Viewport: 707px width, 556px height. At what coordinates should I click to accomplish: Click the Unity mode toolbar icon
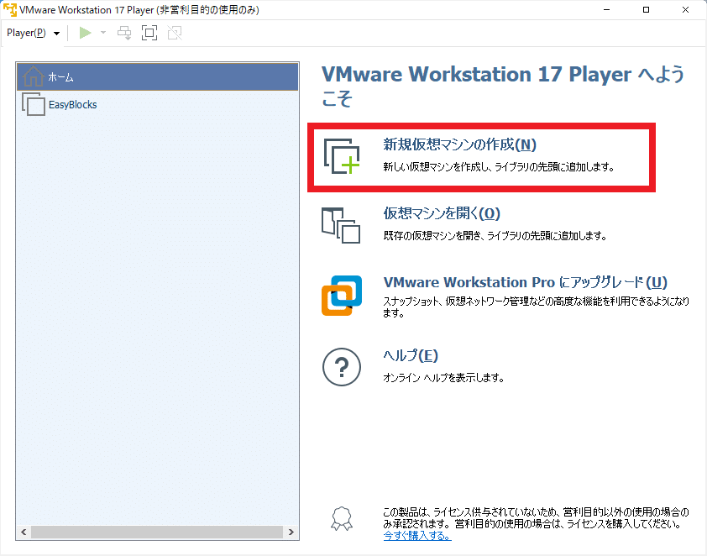click(175, 33)
